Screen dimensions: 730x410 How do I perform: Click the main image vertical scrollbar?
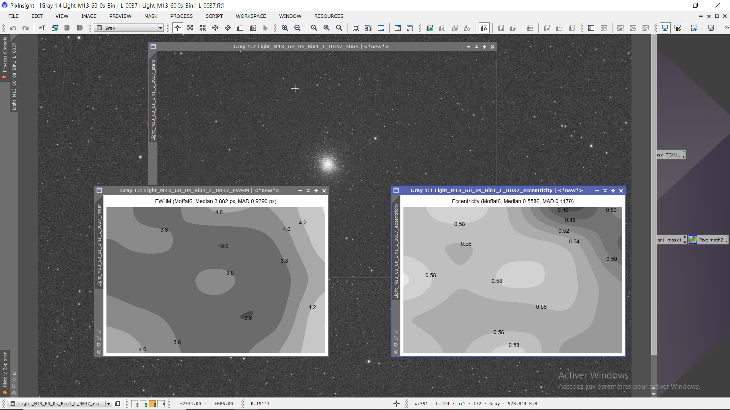click(654, 190)
